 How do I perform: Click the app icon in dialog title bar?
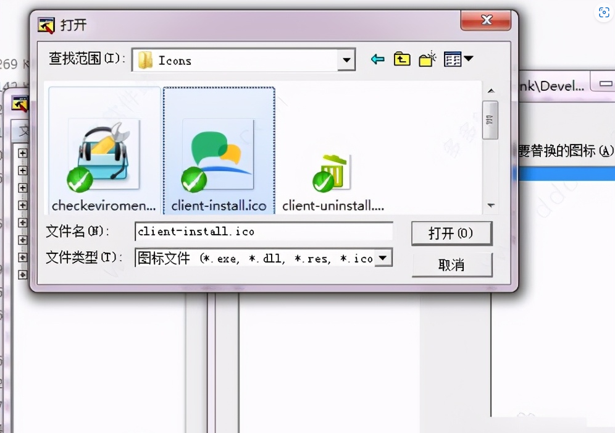46,25
